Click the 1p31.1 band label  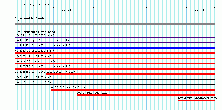(x=19, y=21)
